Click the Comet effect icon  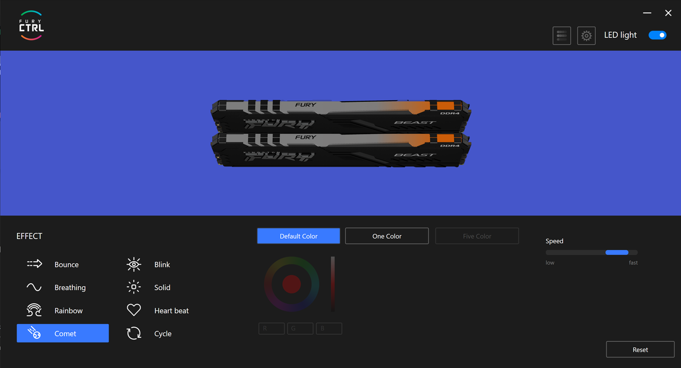click(x=34, y=333)
